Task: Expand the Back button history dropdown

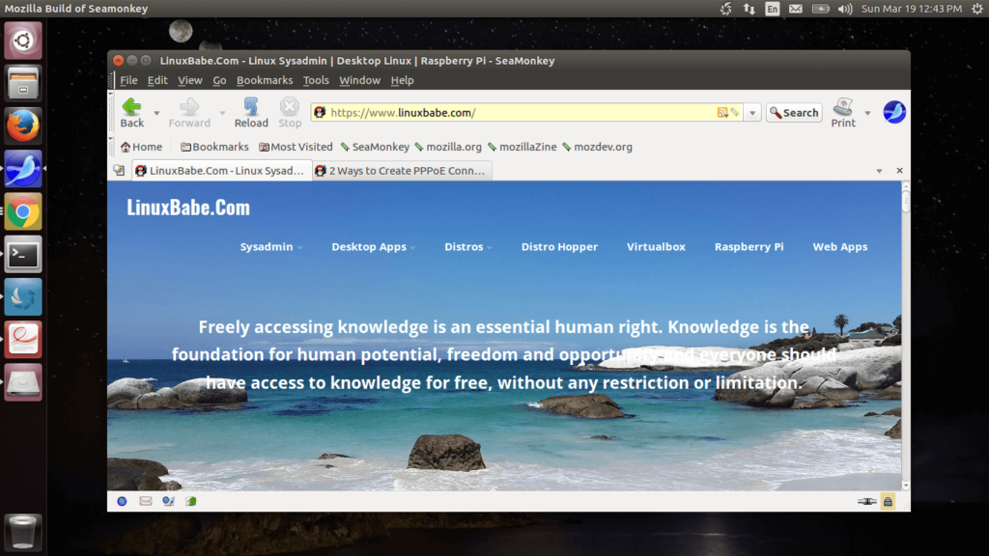Action: click(x=155, y=111)
